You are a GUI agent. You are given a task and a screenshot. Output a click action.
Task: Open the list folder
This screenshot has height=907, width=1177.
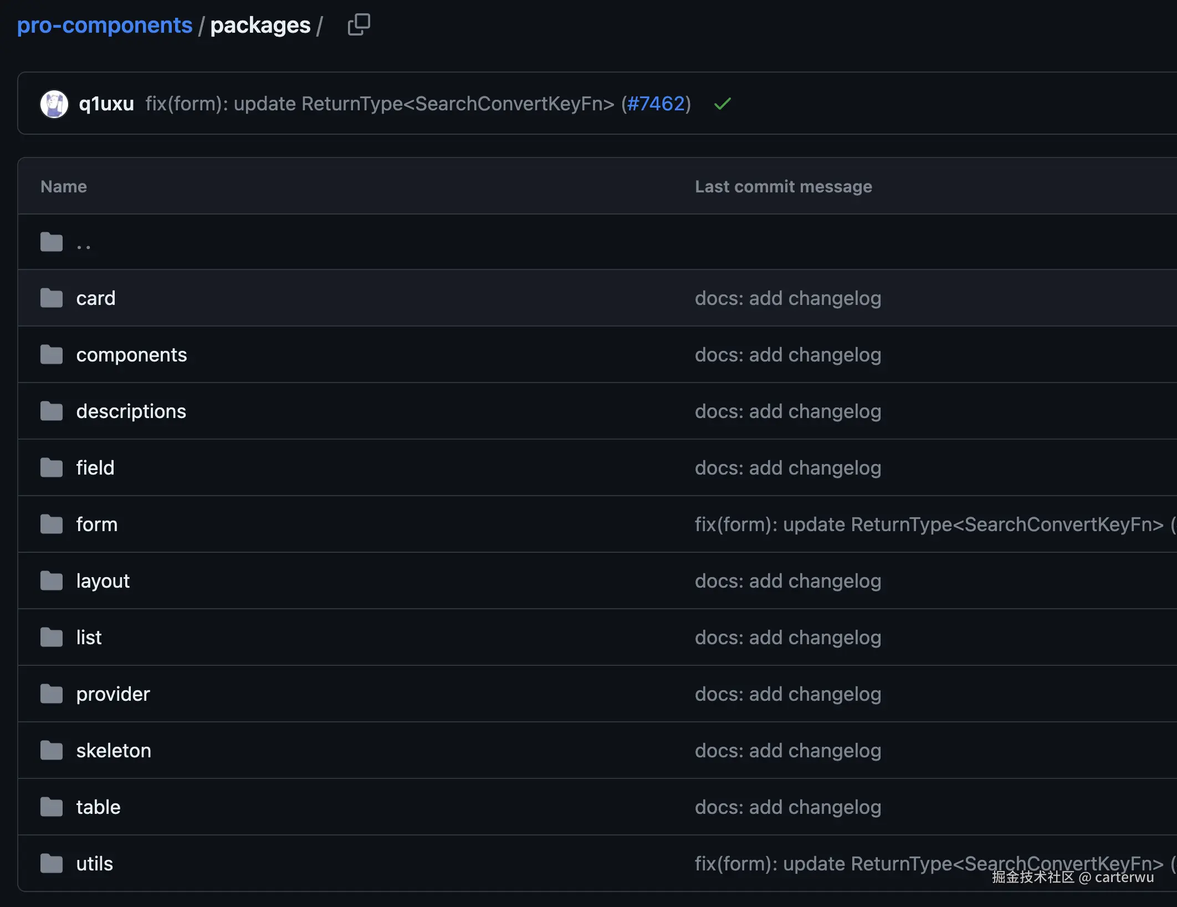[x=89, y=638]
